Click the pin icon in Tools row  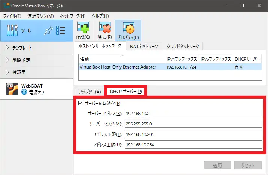[48, 31]
